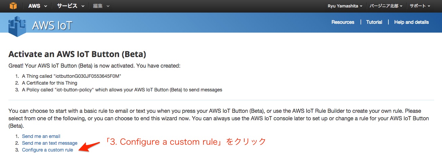Click the Activate an AWS IoT Button heading
Screen dimensions: 442x159
pos(77,54)
